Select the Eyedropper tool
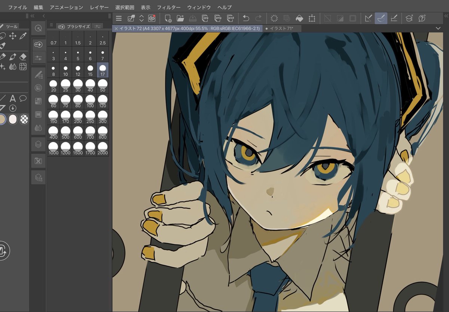The width and height of the screenshot is (449, 312). tap(23, 36)
